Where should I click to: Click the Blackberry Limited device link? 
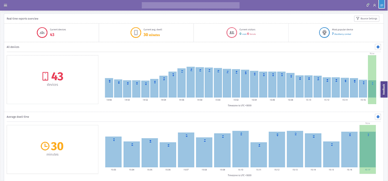343,34
